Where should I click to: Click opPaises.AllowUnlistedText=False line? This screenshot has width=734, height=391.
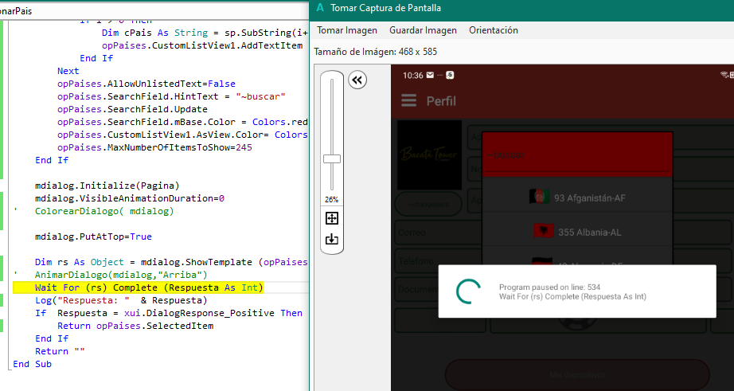(146, 84)
